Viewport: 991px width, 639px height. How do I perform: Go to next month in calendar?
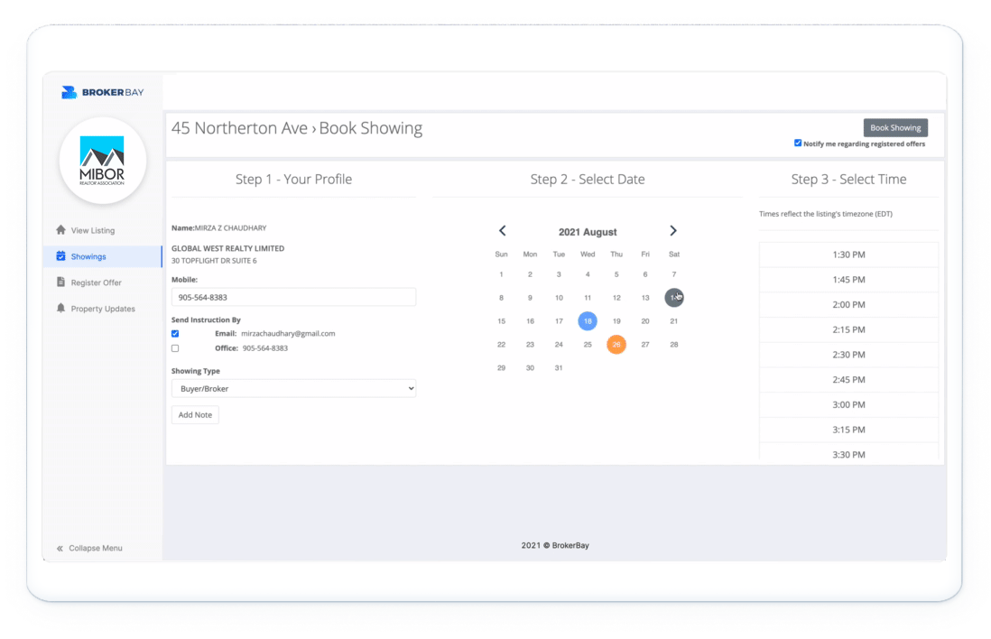click(x=673, y=231)
